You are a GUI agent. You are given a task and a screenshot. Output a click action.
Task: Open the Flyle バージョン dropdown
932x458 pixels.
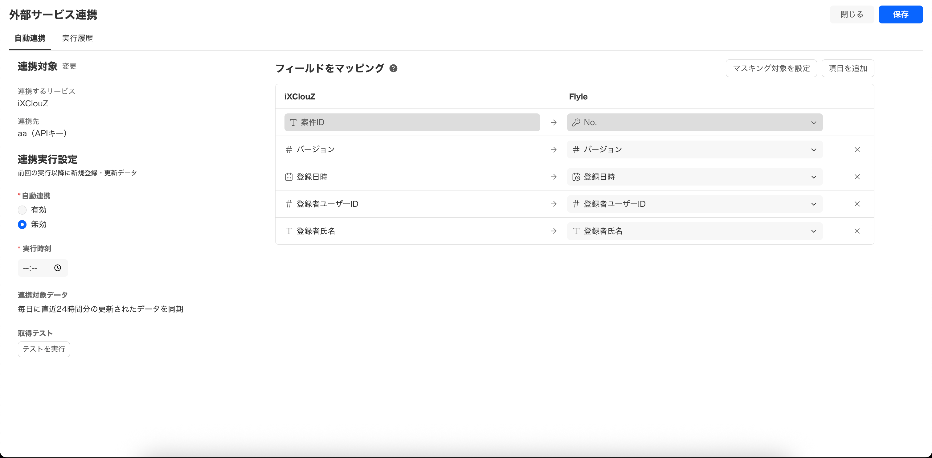(694, 149)
